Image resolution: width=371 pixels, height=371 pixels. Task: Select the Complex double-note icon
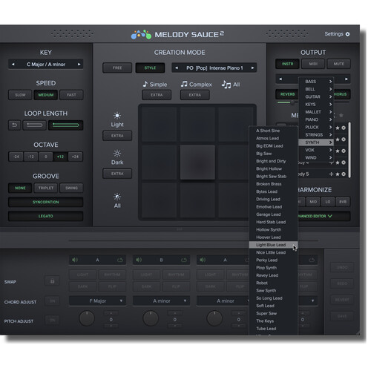tap(184, 84)
